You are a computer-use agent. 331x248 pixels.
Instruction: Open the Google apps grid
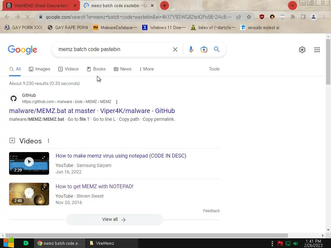[317, 50]
